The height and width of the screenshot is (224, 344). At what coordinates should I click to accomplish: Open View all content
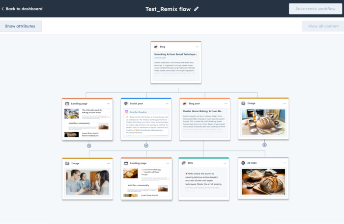coord(323,26)
